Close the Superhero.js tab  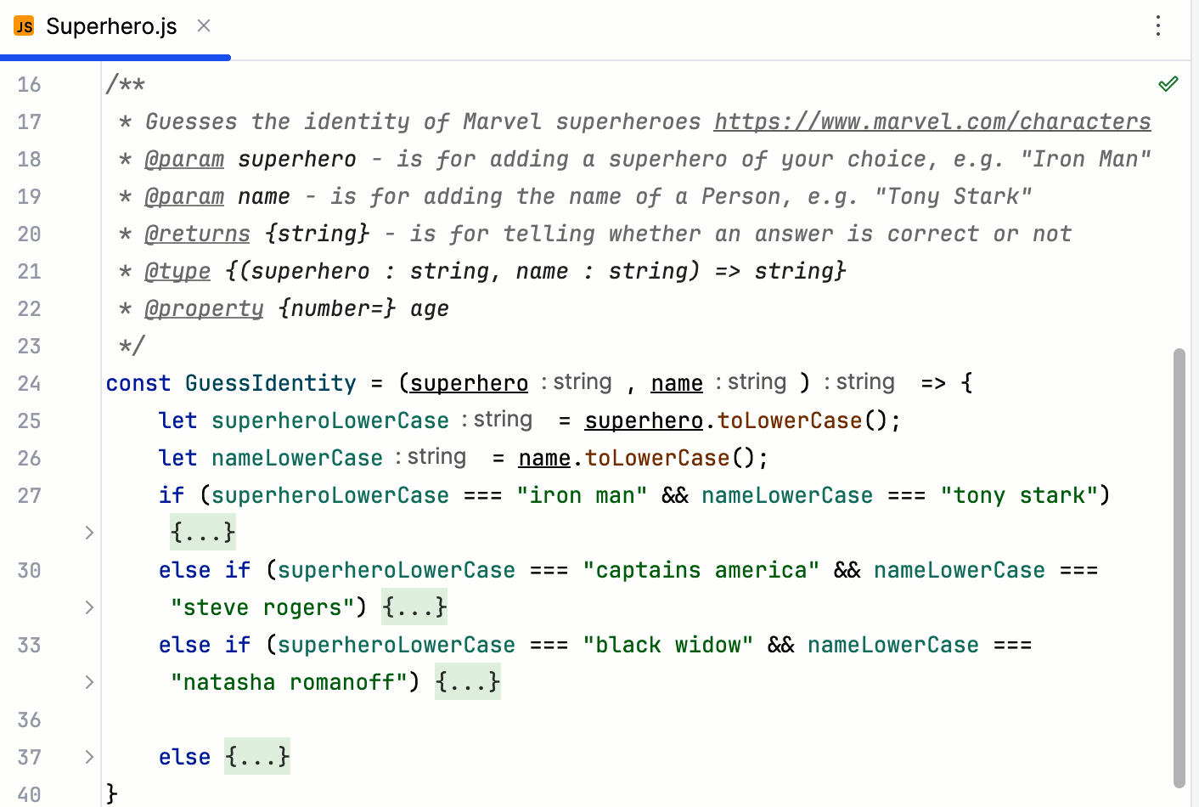pos(203,26)
